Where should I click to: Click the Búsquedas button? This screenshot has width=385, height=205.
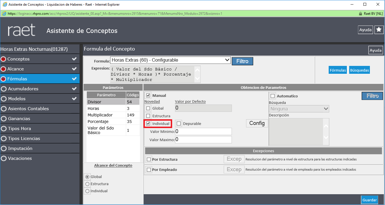359,70
